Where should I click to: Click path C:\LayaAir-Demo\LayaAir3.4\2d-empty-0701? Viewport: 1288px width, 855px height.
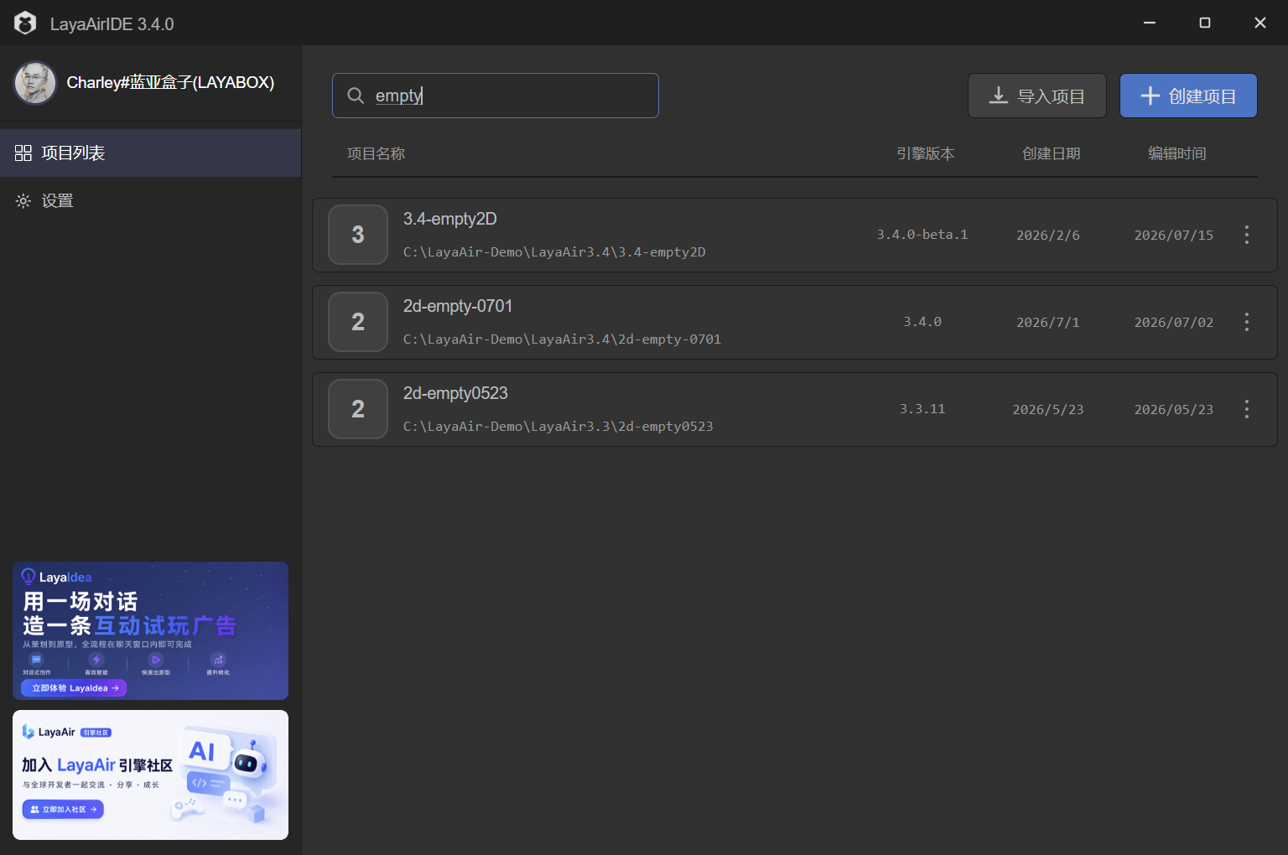point(562,339)
